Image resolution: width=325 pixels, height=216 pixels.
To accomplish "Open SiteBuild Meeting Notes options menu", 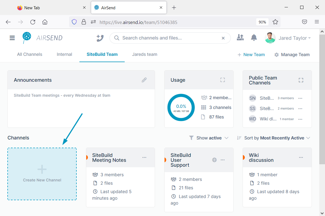I will [144, 157].
